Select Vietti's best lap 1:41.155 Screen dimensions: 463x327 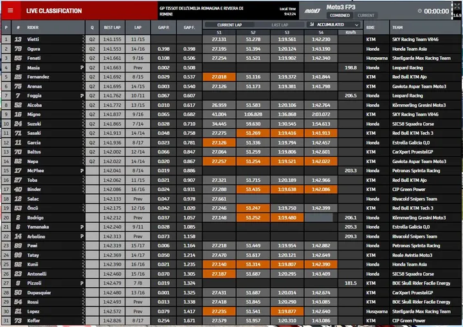(112, 39)
